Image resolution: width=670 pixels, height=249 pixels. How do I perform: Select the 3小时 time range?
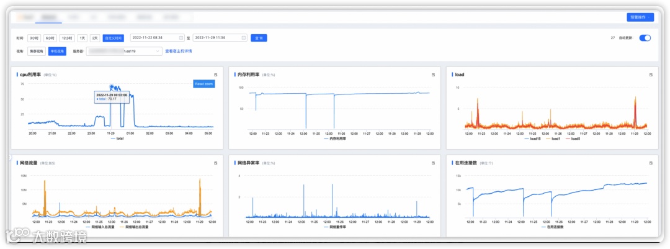point(34,38)
